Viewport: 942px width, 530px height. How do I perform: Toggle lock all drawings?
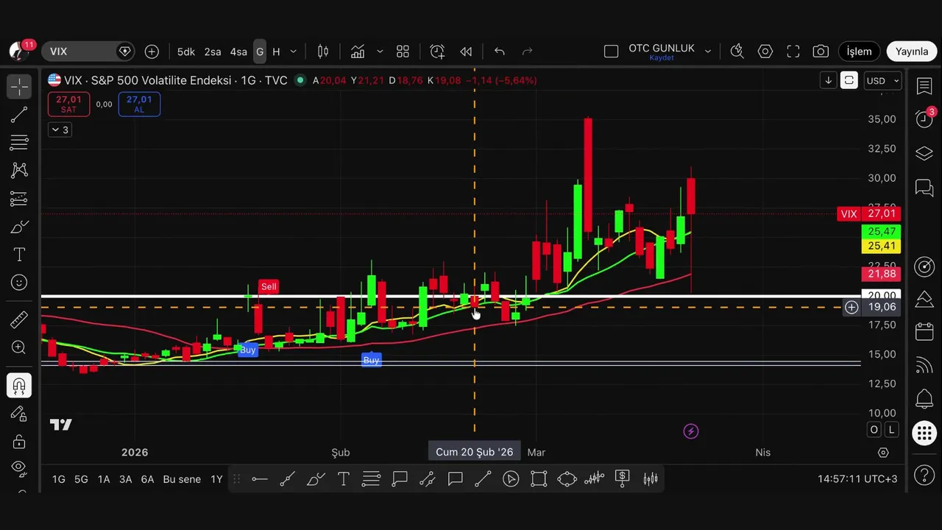coord(19,442)
